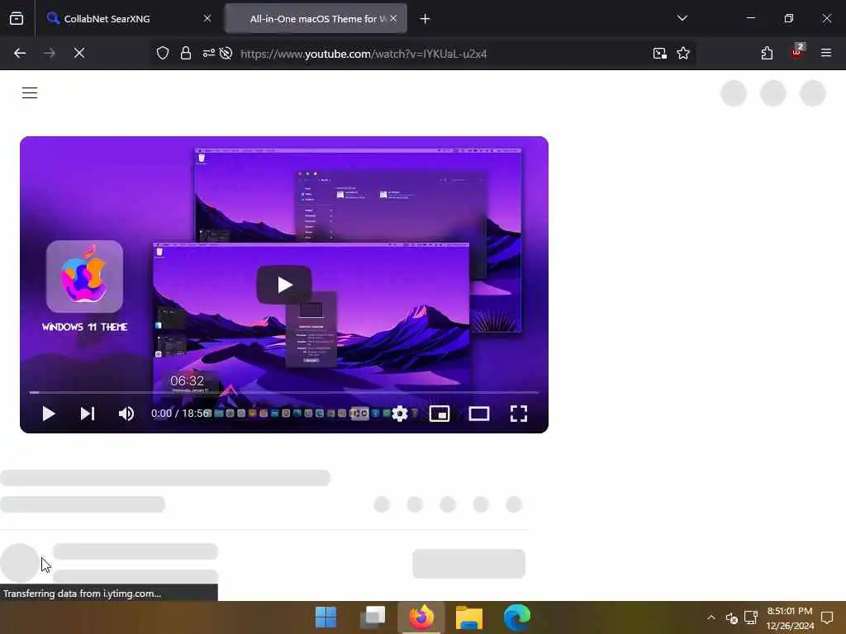Screen dimensions: 846x634
Task: Open the YouTube player settings gear
Action: (x=400, y=414)
